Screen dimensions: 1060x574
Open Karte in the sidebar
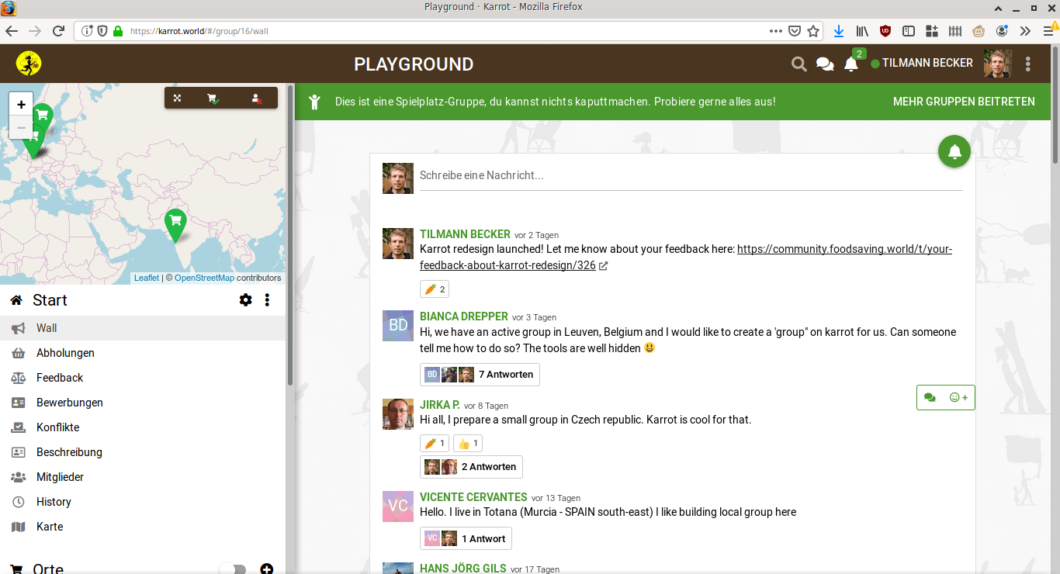tap(143, 527)
